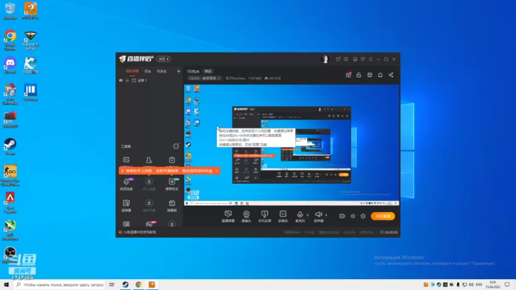
Task: Add a camera source from bottom toolbar
Action: [246, 217]
